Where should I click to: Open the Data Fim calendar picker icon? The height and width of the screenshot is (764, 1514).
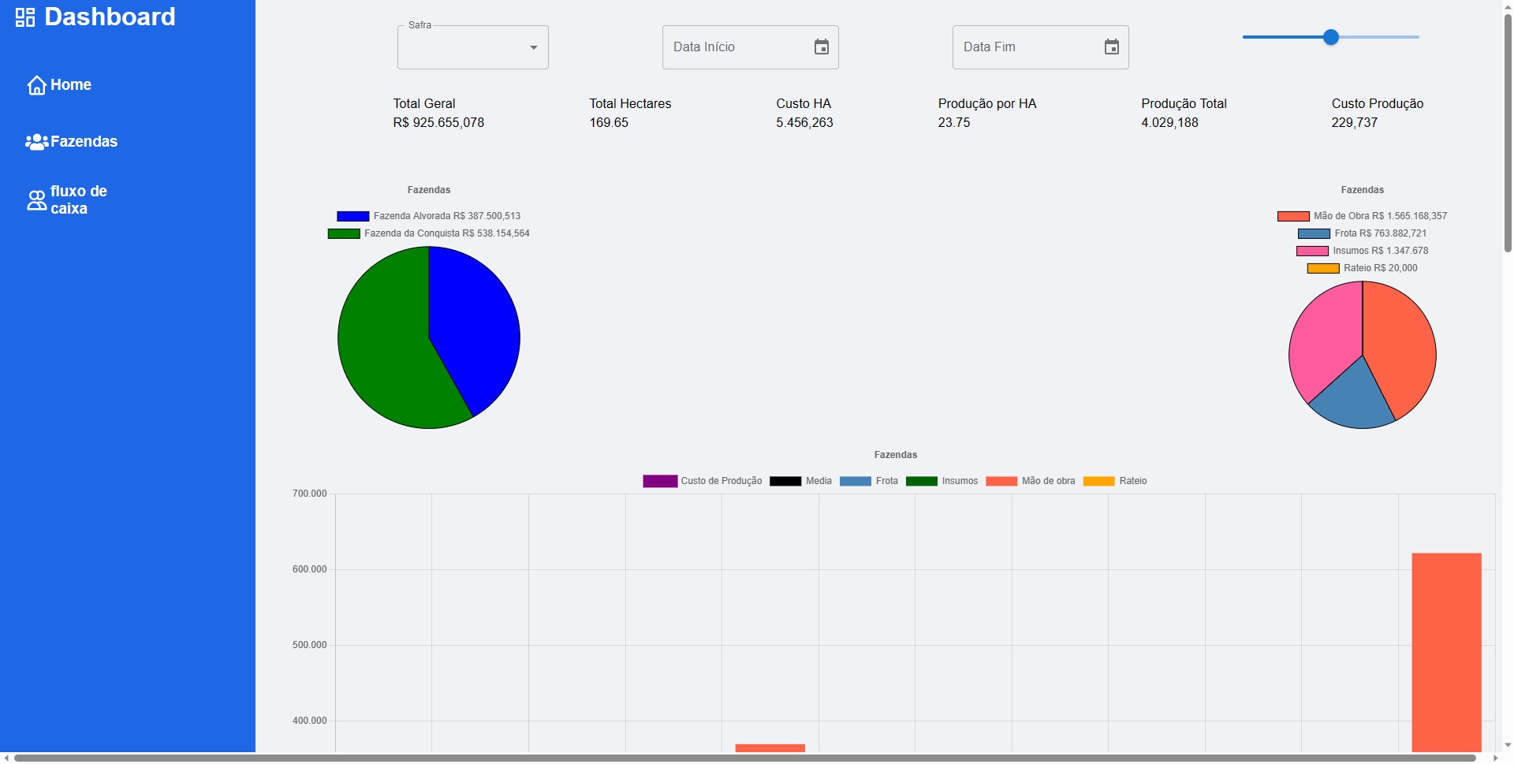point(1111,47)
